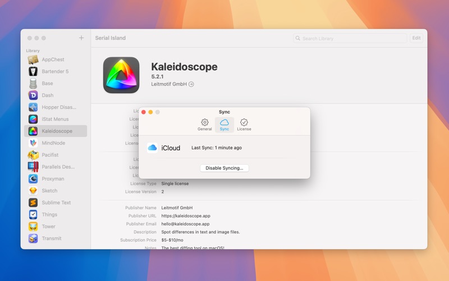The height and width of the screenshot is (281, 449).
Task: Select the Transmit name in the Library list
Action: coord(52,238)
